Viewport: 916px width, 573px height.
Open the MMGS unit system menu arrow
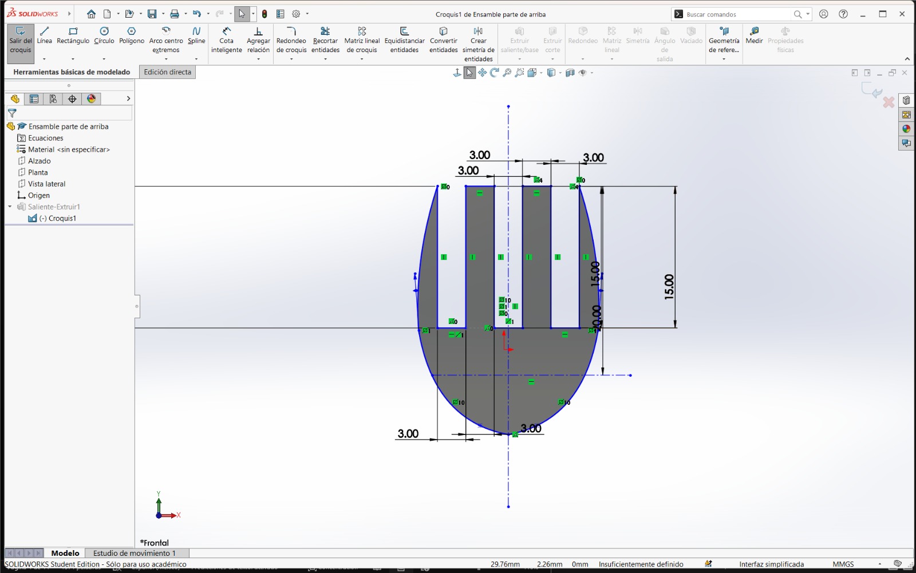[880, 564]
